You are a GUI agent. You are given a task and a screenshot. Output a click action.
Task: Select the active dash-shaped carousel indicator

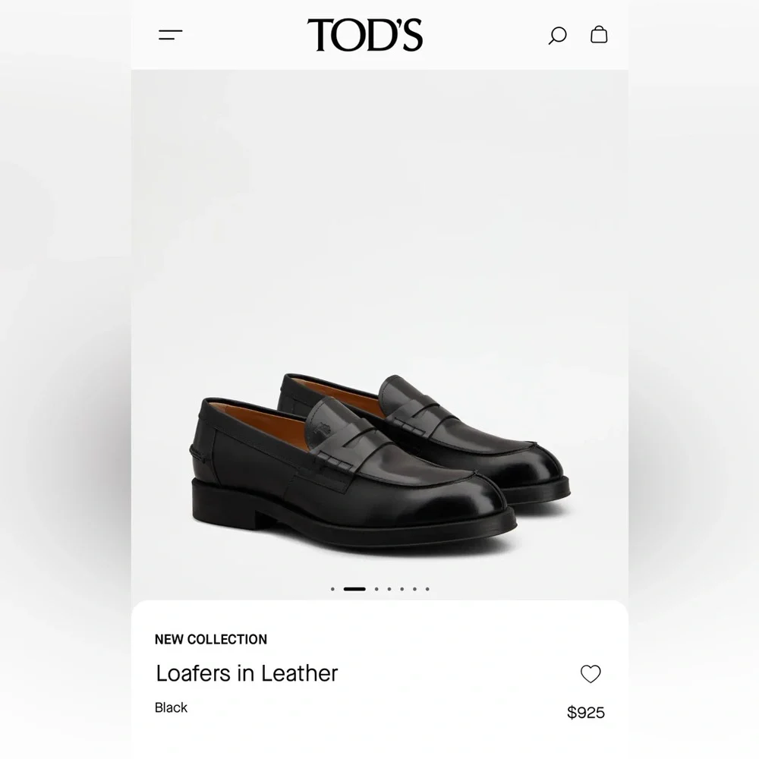pyautogui.click(x=354, y=589)
